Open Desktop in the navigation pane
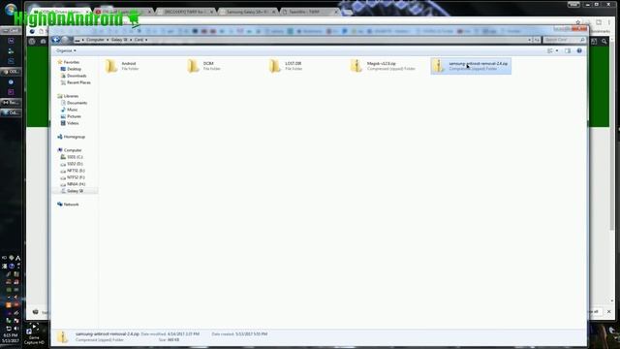The height and width of the screenshot is (349, 620). coord(71,69)
